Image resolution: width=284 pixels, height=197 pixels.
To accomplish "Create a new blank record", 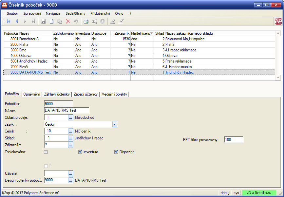I will [52, 21].
